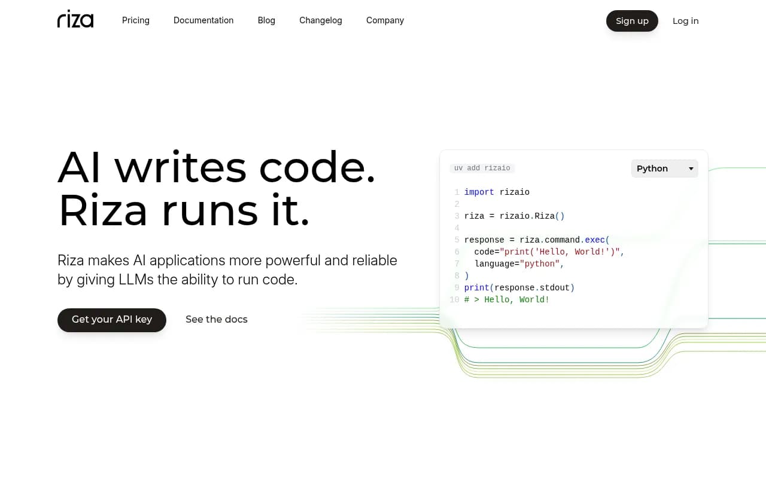Click the code="print('Hello, World!')" line
The width and height of the screenshot is (766, 478).
[549, 252]
